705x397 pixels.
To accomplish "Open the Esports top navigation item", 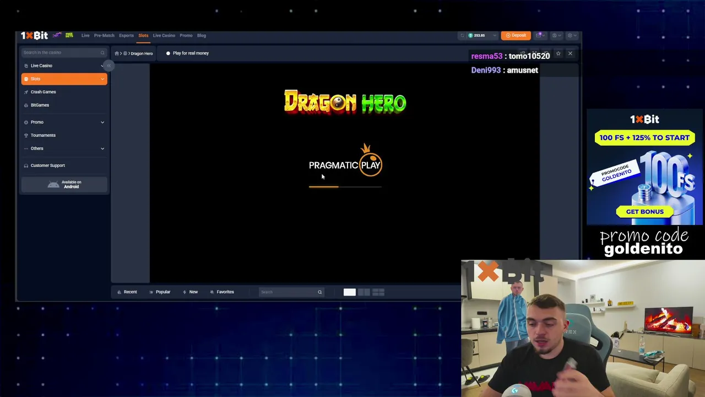I will click(x=126, y=35).
